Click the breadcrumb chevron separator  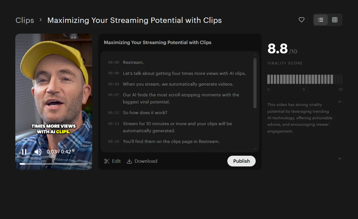pos(41,20)
